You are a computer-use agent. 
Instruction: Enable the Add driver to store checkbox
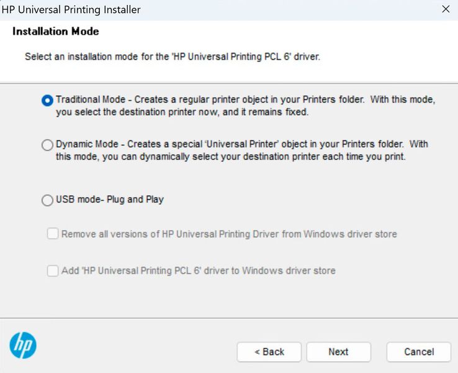(x=53, y=271)
